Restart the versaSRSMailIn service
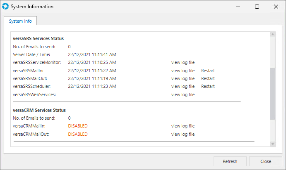 (x=208, y=71)
